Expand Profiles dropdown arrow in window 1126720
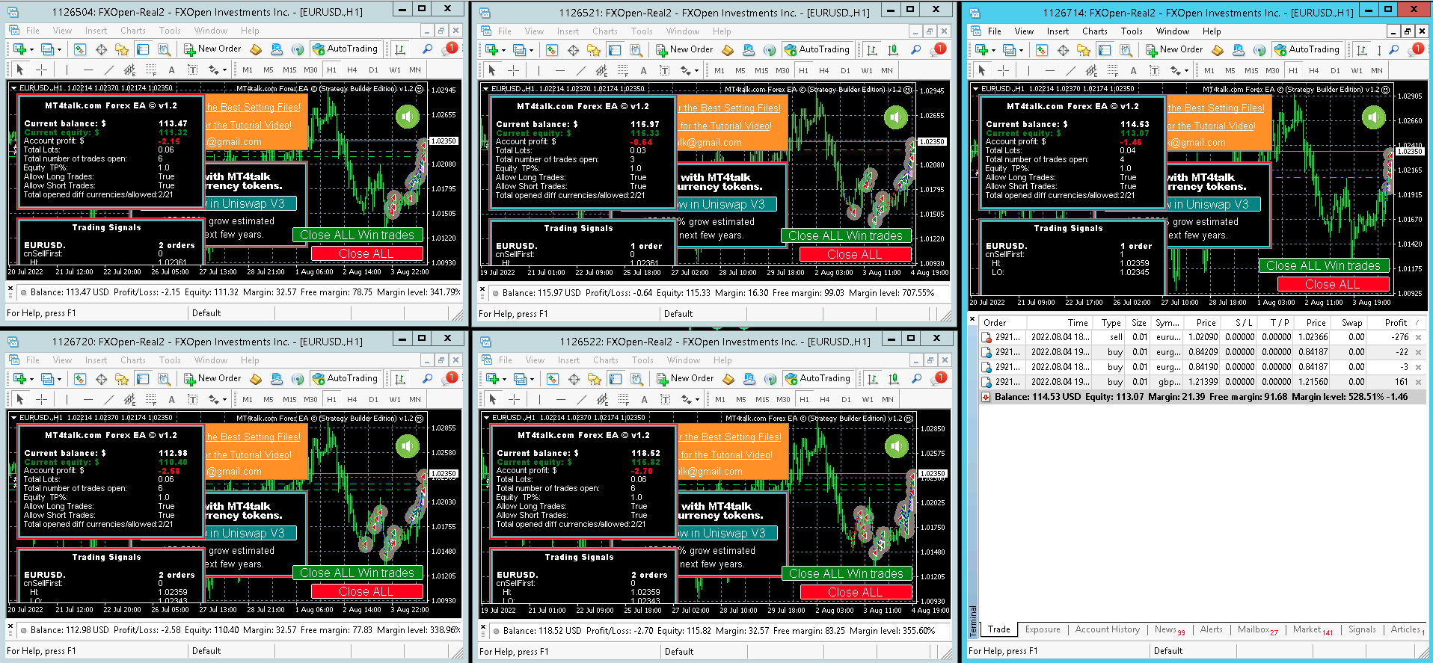The image size is (1433, 663). (x=59, y=380)
